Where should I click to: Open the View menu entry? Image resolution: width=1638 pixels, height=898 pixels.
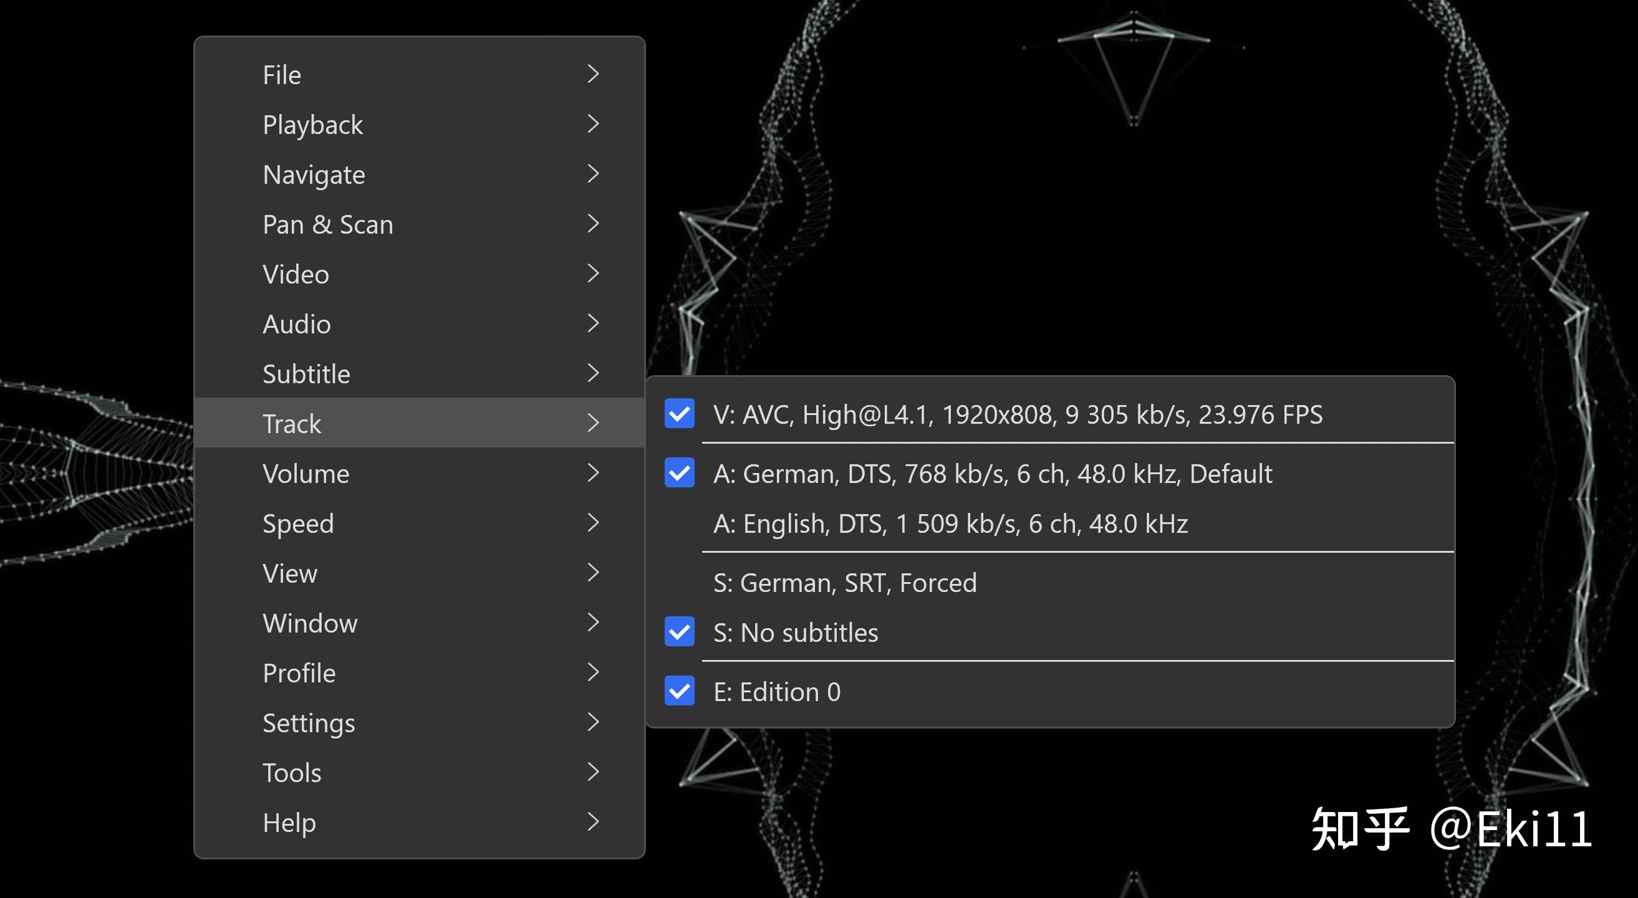click(289, 573)
